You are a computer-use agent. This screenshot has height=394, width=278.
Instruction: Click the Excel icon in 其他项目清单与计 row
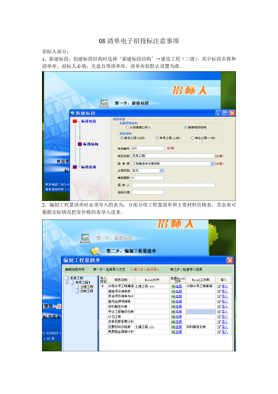click(173, 296)
